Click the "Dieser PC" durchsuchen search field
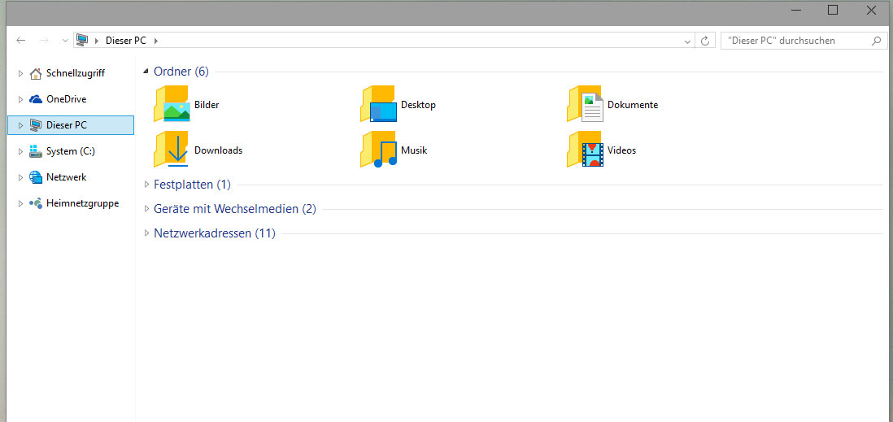 tap(804, 41)
